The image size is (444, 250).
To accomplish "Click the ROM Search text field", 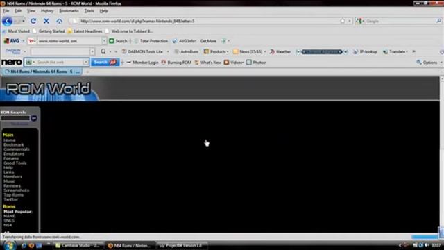I will pos(15,118).
